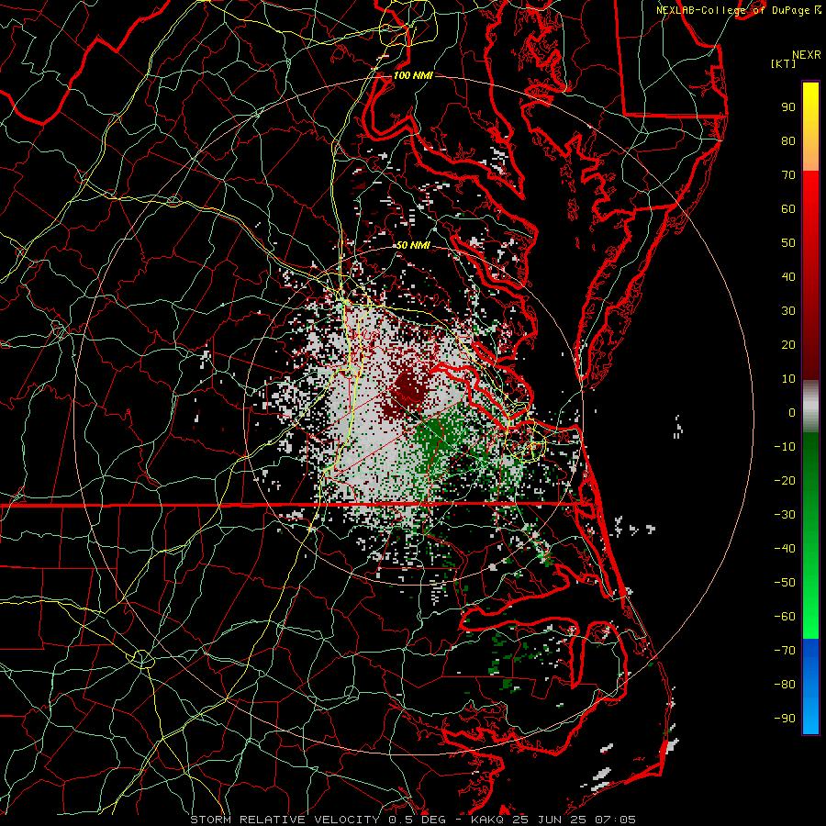Click the -60 knot scale label

tap(785, 617)
